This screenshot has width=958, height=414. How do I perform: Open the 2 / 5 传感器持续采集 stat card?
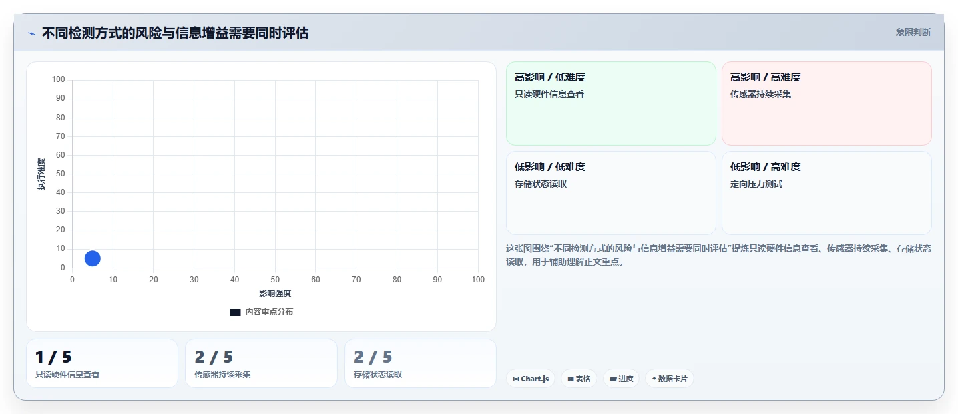pyautogui.click(x=261, y=363)
